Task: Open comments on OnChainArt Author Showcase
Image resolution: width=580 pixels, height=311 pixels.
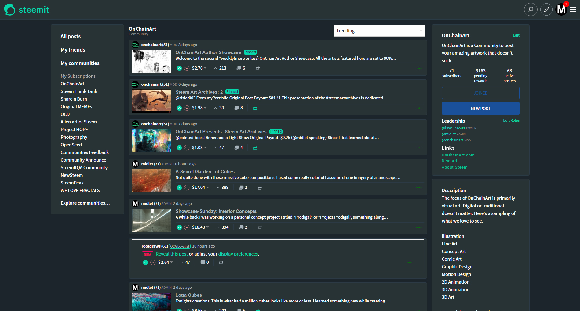Action: (x=241, y=68)
